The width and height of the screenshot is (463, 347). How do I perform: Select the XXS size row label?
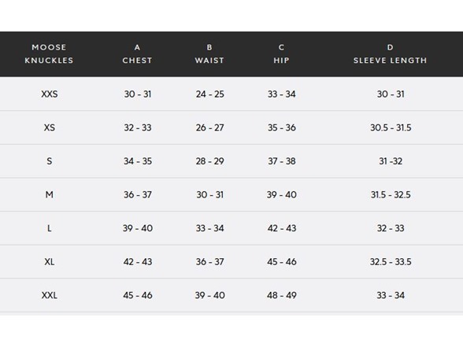tap(50, 94)
